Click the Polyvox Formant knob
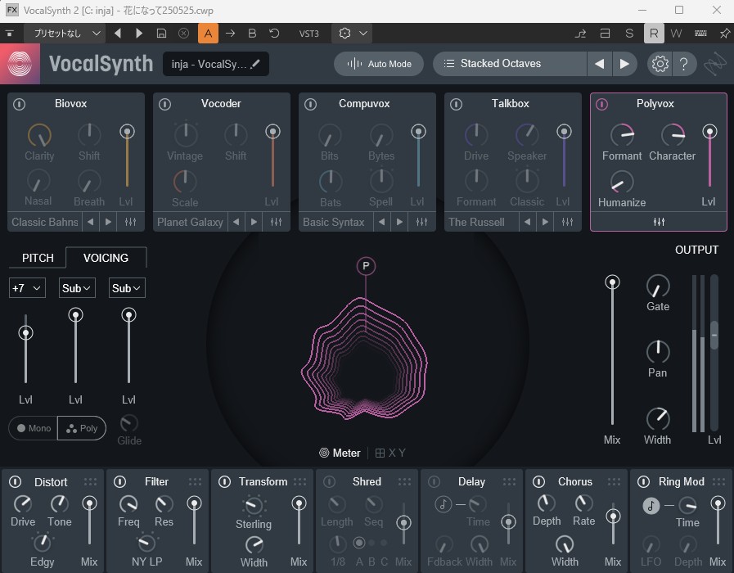The height and width of the screenshot is (573, 734). pyautogui.click(x=622, y=136)
